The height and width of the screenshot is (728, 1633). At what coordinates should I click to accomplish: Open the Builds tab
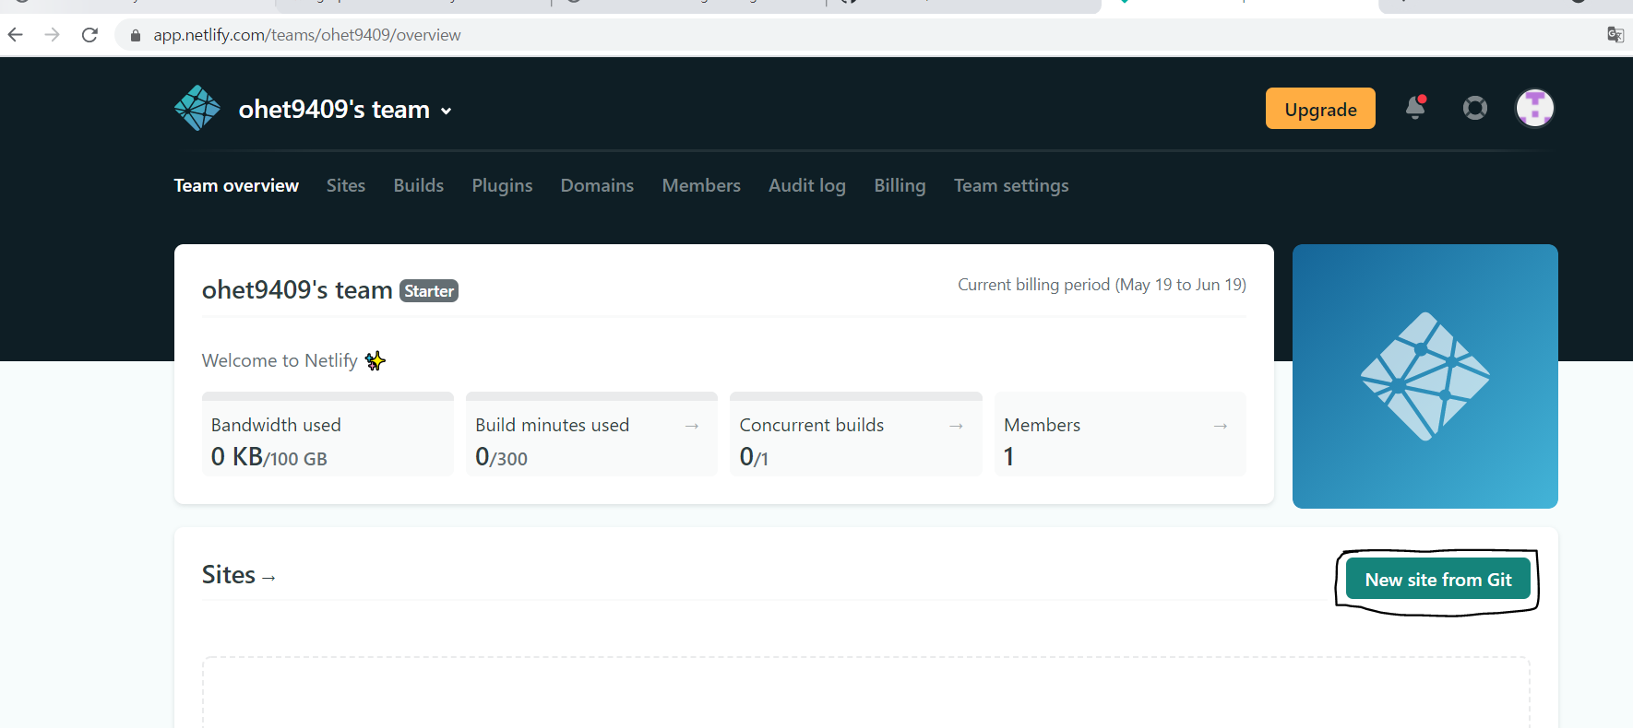click(x=419, y=185)
